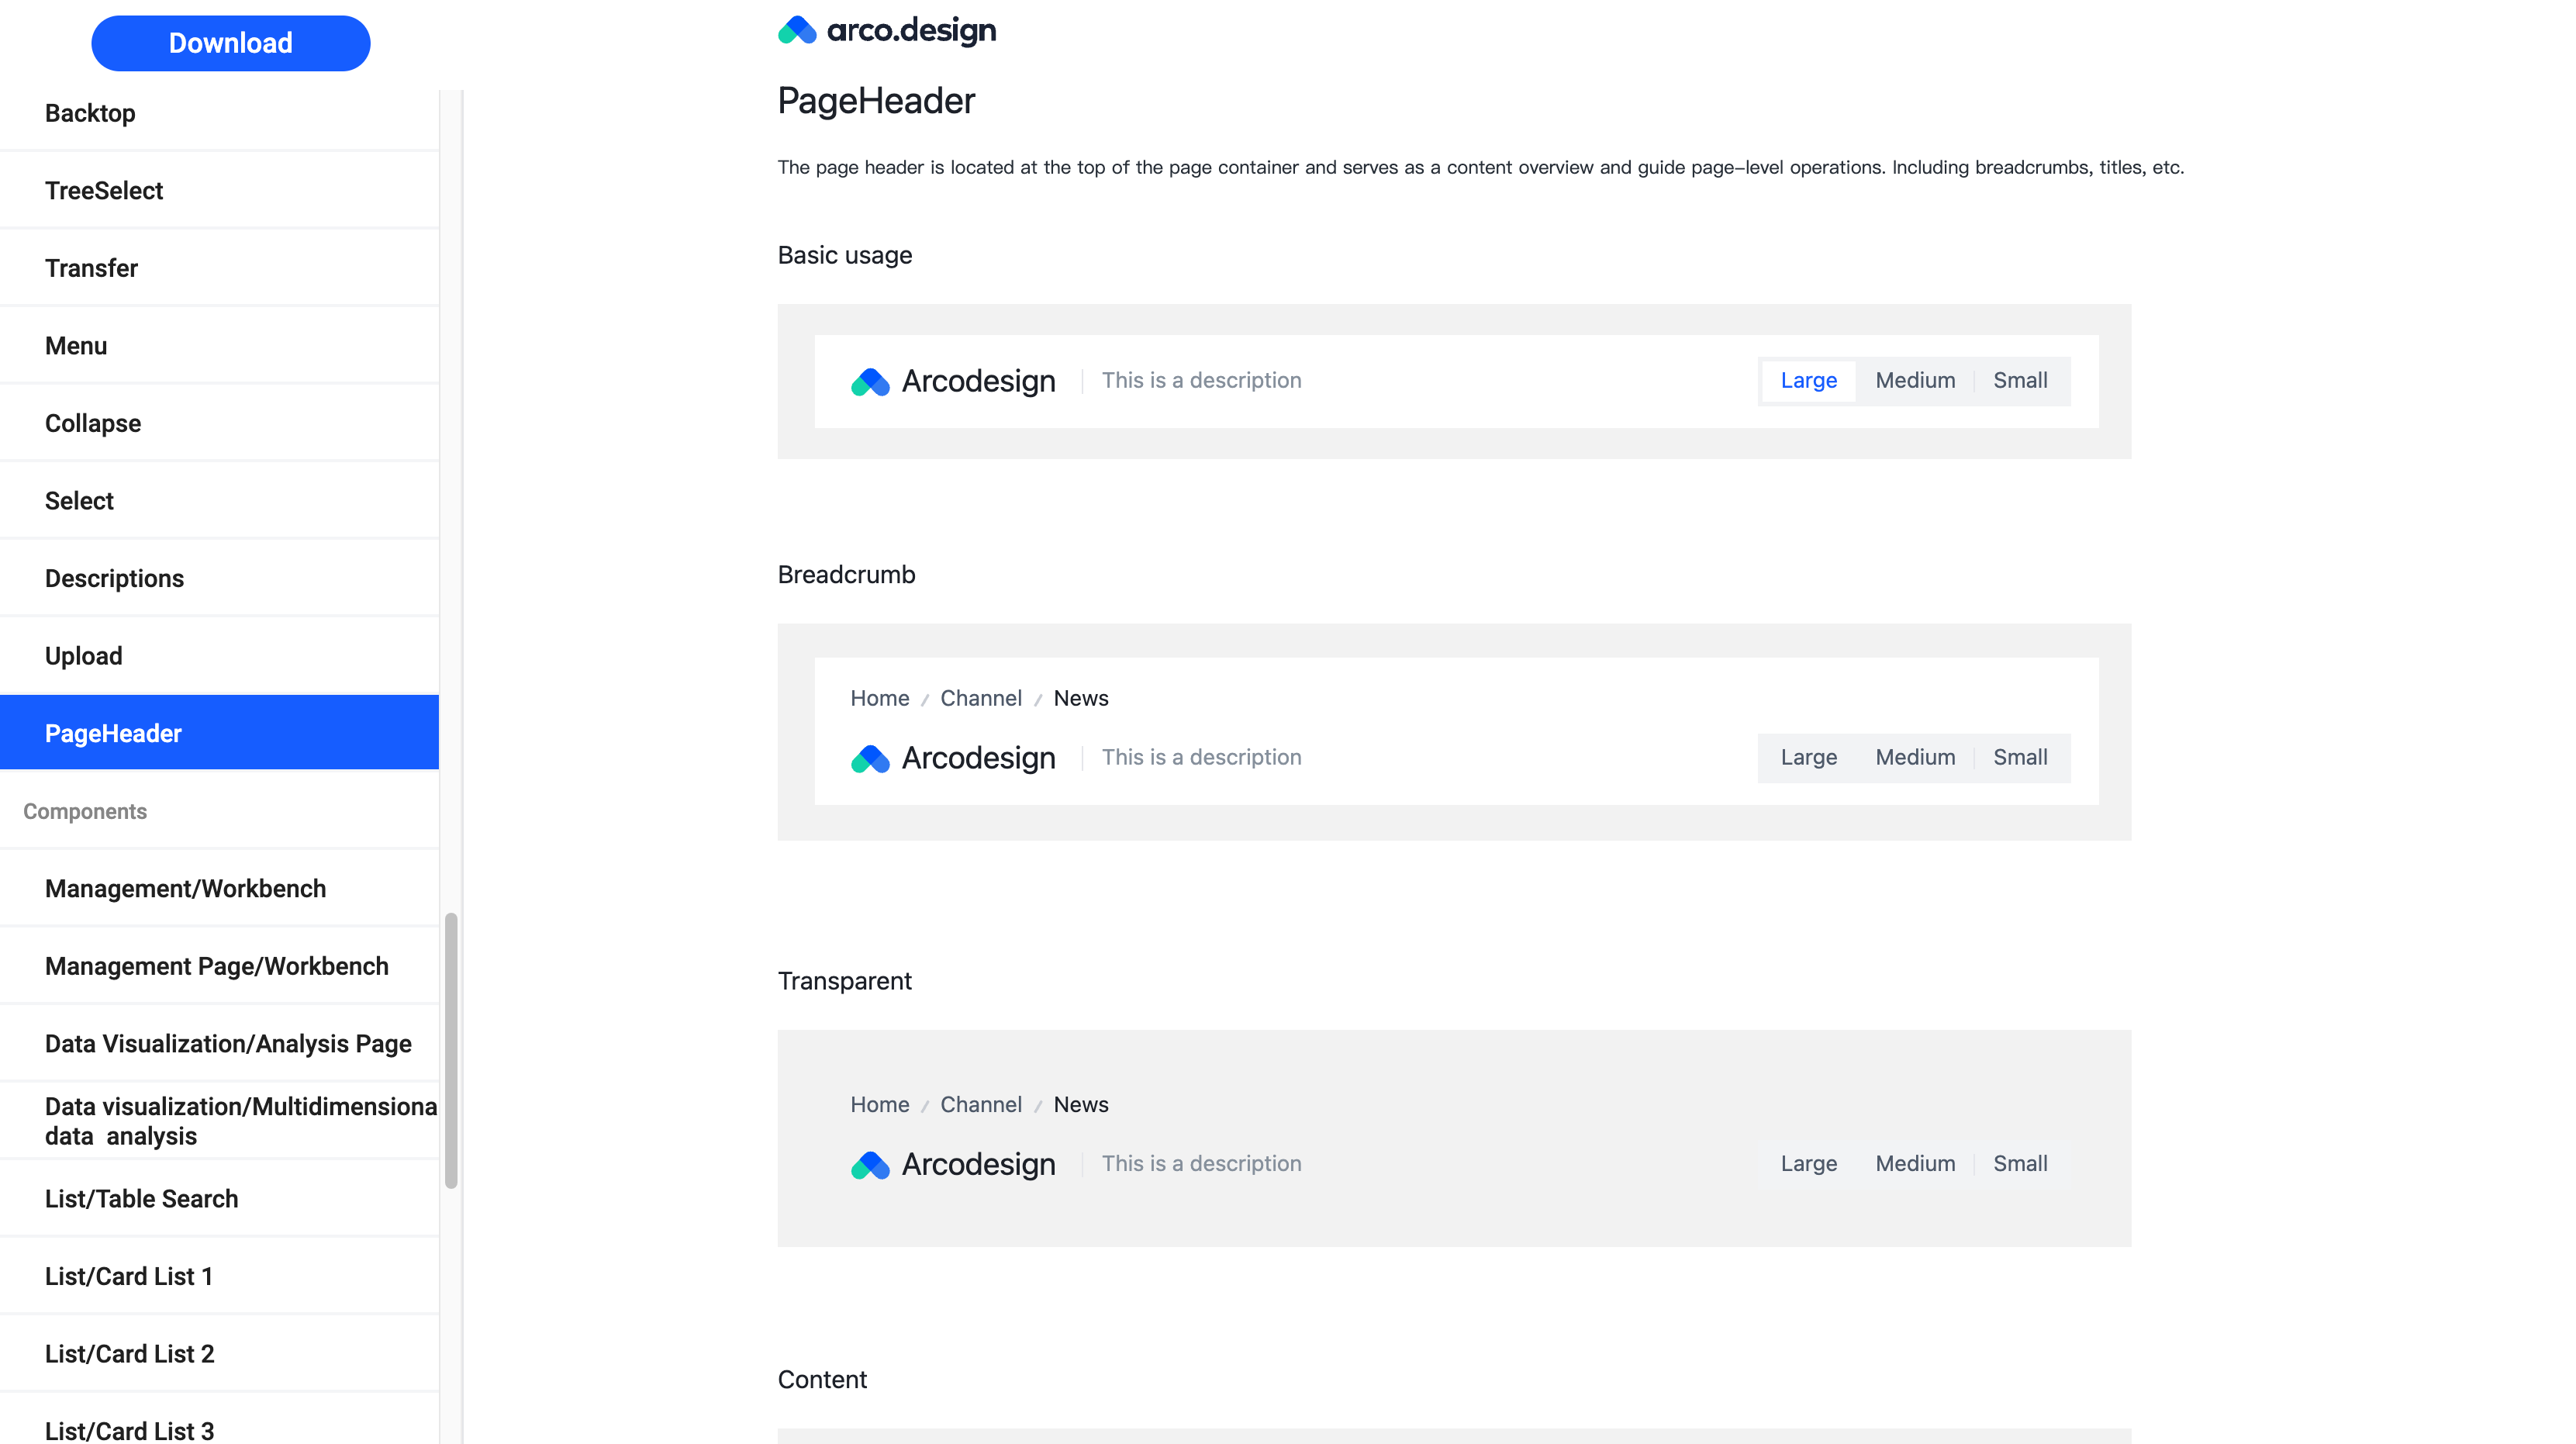Choose Medium size in Breadcrumb example
The height and width of the screenshot is (1444, 2576).
[1915, 757]
